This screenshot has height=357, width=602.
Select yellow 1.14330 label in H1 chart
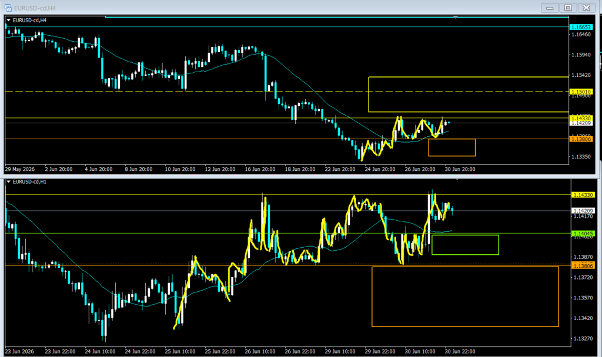(x=583, y=195)
